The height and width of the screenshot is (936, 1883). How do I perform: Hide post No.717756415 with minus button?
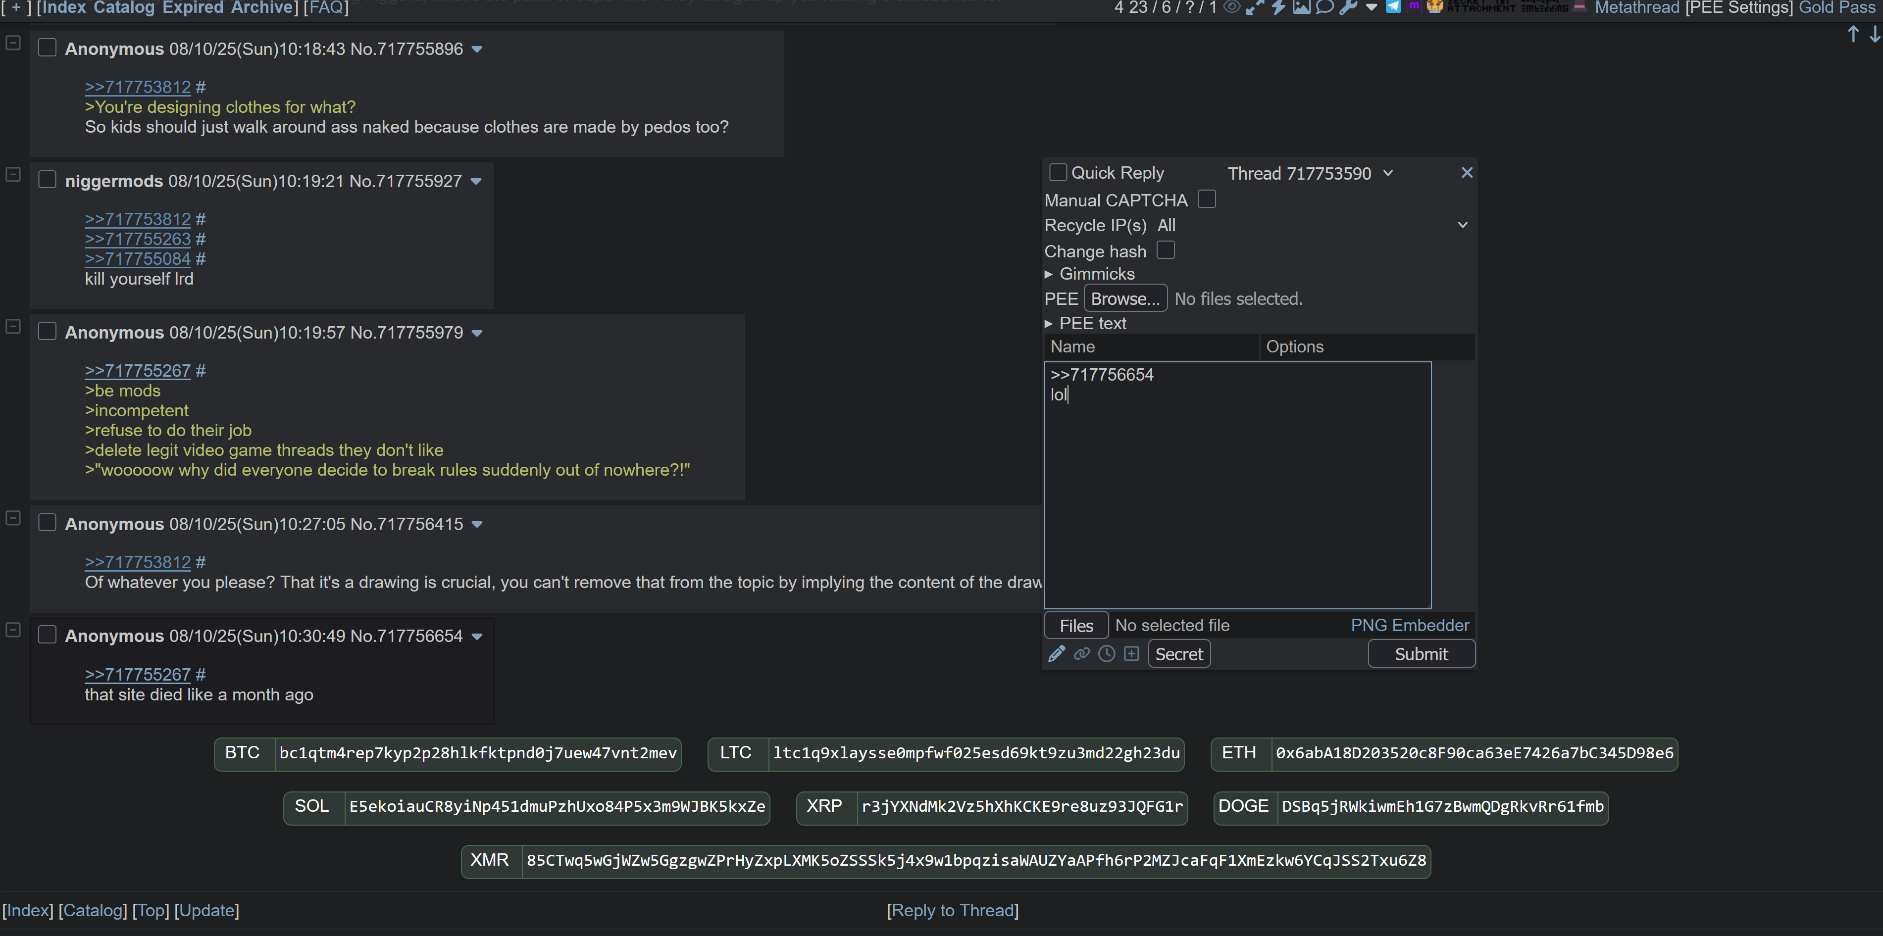click(x=12, y=517)
